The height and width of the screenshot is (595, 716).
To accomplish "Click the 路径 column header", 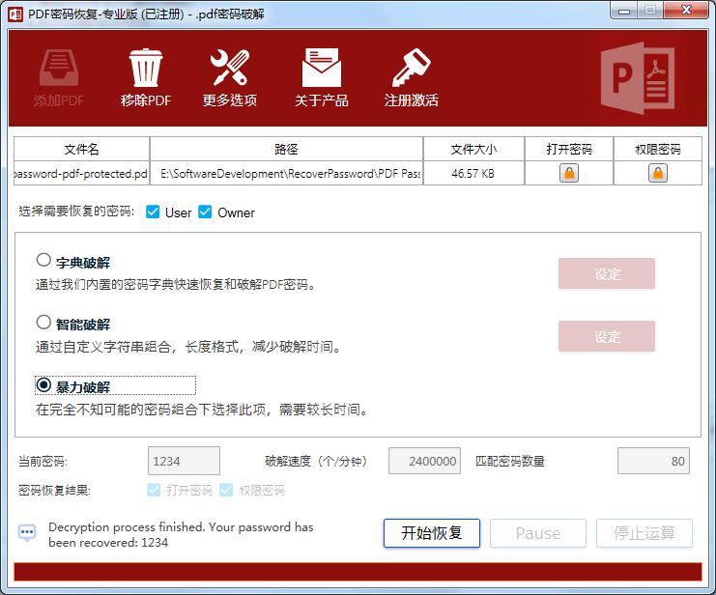I will point(286,149).
